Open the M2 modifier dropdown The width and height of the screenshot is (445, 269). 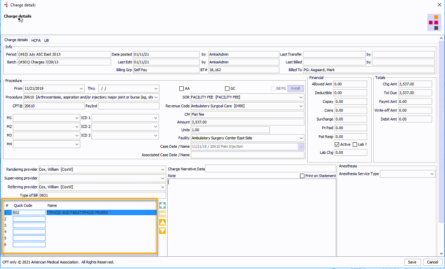pyautogui.click(x=77, y=127)
